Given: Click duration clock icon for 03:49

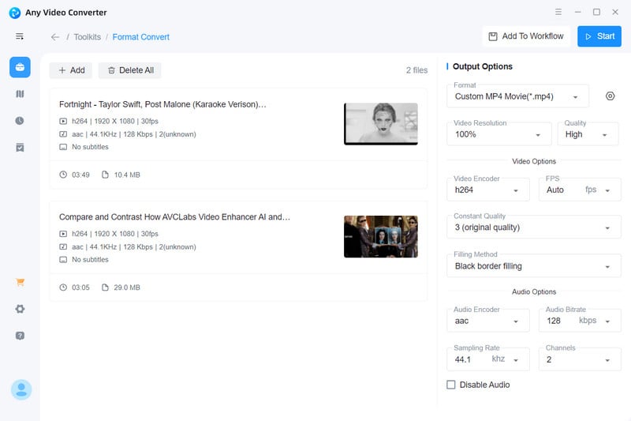Looking at the screenshot, I should pos(63,175).
